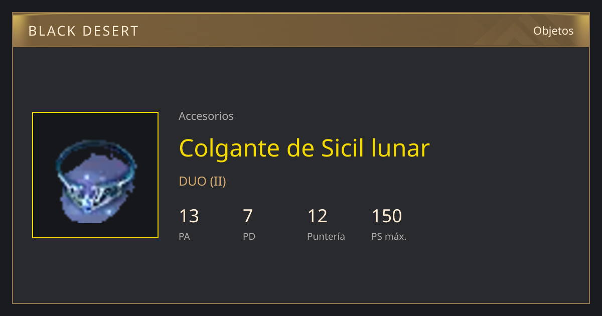The image size is (602, 316).
Task: Click the DUO (II) enhancement label
Action: (x=203, y=182)
